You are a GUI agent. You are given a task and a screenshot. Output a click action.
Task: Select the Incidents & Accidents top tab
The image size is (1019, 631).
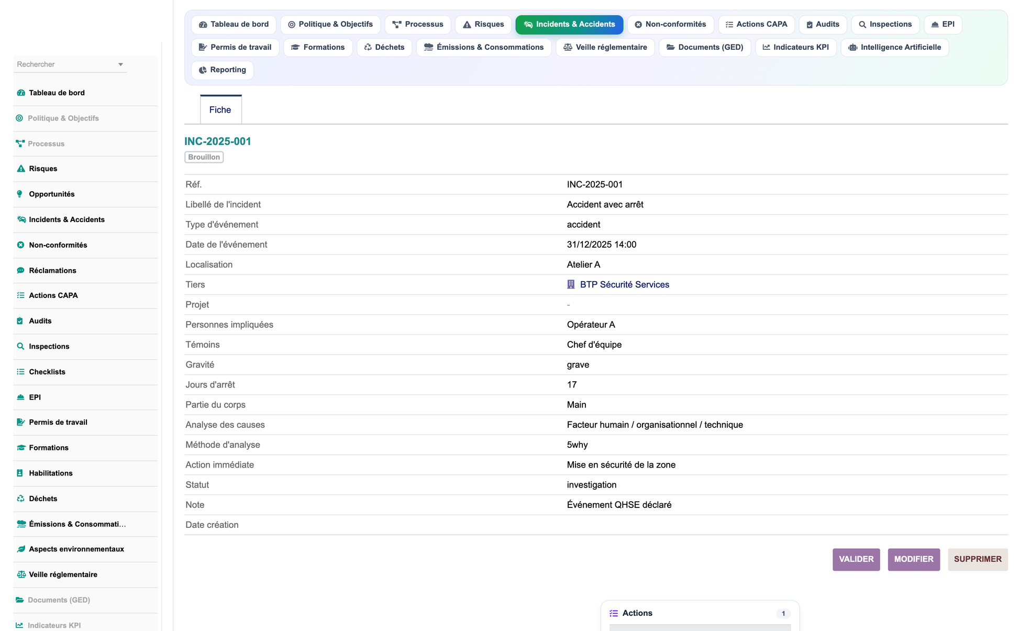[x=569, y=25]
